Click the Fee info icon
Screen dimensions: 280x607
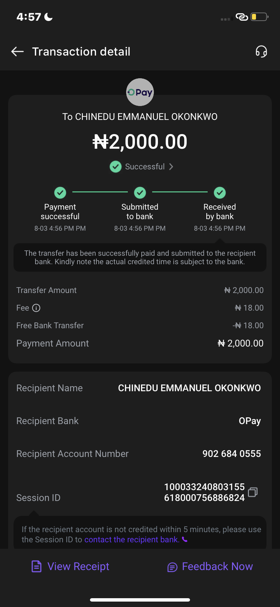tap(36, 308)
